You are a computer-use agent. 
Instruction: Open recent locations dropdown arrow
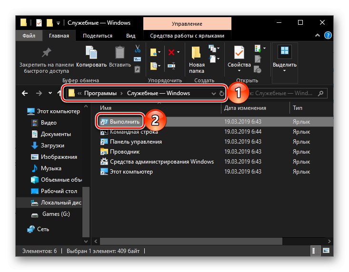pos(50,93)
